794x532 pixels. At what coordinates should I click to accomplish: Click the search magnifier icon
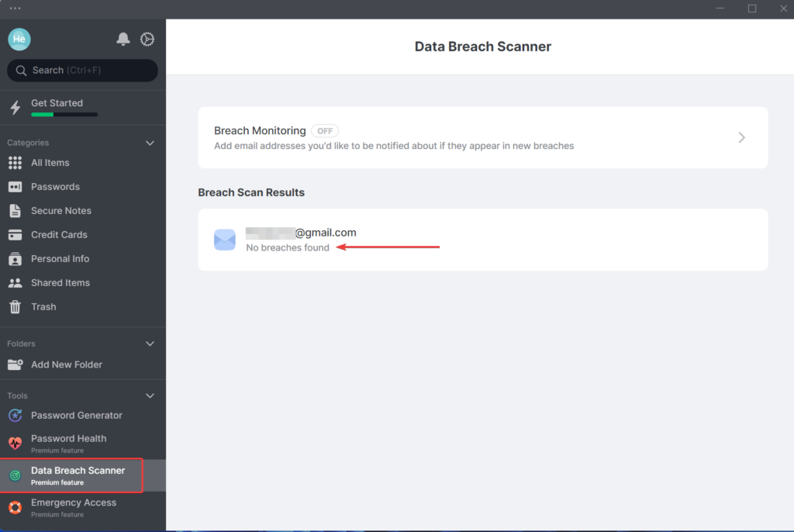21,71
